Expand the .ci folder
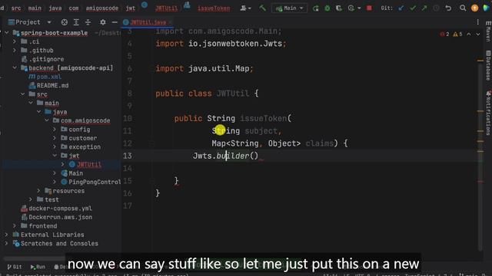Image resolution: width=492 pixels, height=276 pixels. (15, 41)
